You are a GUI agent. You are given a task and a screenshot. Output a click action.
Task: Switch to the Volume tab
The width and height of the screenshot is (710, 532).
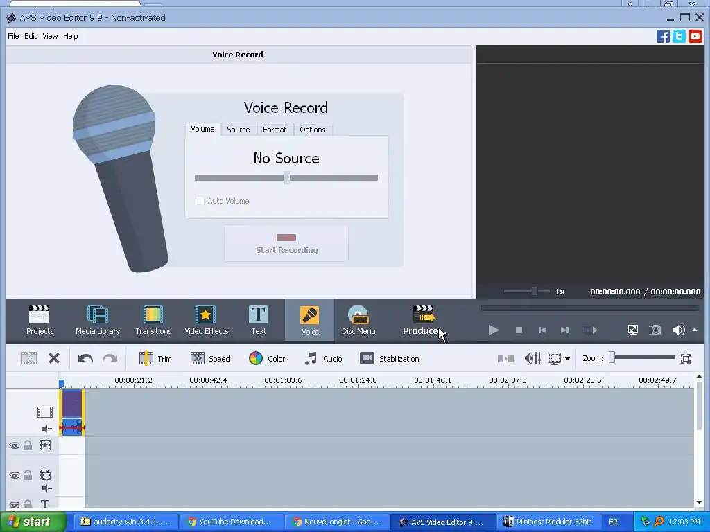click(x=202, y=129)
